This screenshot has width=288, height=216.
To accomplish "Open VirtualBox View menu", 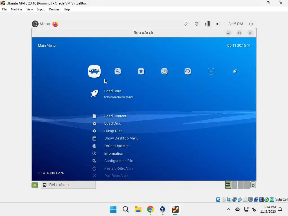I will pyautogui.click(x=30, y=9).
